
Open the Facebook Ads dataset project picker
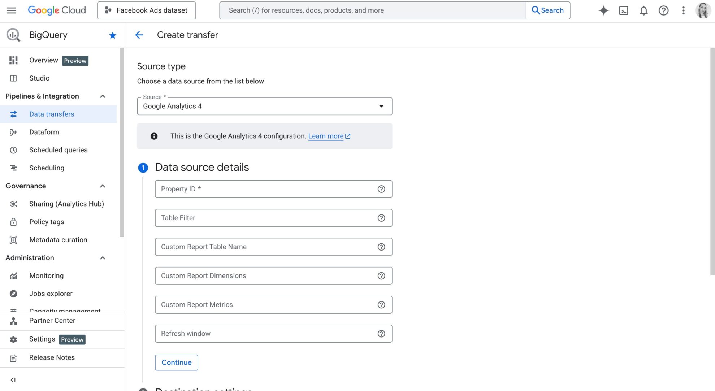point(146,10)
